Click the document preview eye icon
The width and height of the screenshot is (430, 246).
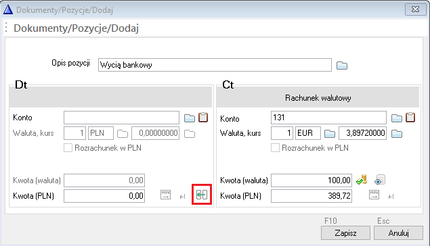pos(380,180)
